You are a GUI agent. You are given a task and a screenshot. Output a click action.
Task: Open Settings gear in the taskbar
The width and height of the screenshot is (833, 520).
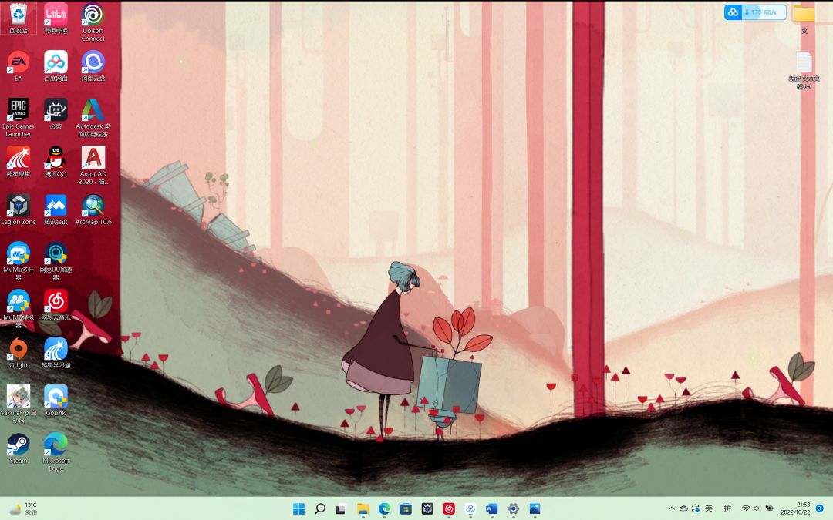[x=513, y=509]
